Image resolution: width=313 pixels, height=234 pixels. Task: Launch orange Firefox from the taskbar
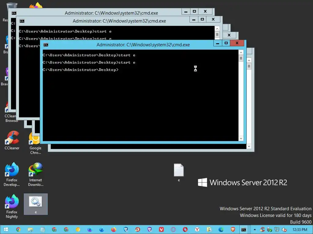114,230
